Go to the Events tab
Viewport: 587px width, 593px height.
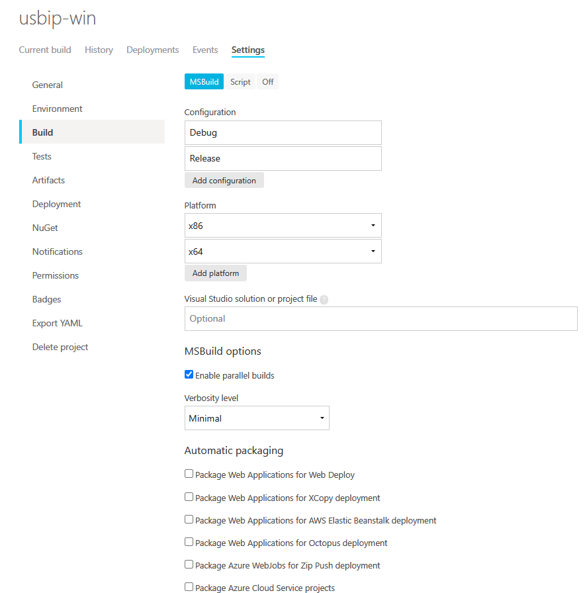pos(205,50)
